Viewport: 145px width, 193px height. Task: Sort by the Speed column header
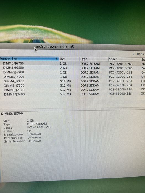pos(125,59)
